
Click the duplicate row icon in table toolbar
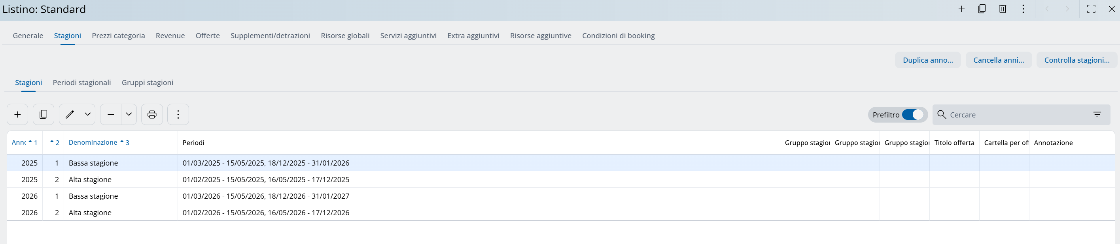[x=44, y=114]
